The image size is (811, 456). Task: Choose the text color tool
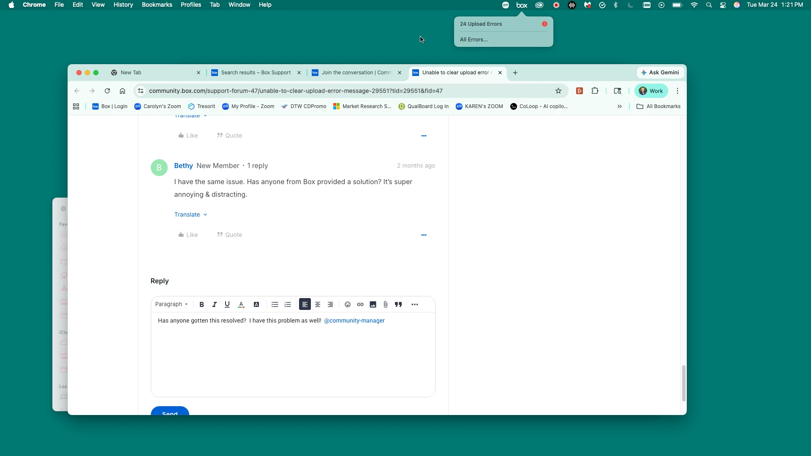(x=241, y=304)
